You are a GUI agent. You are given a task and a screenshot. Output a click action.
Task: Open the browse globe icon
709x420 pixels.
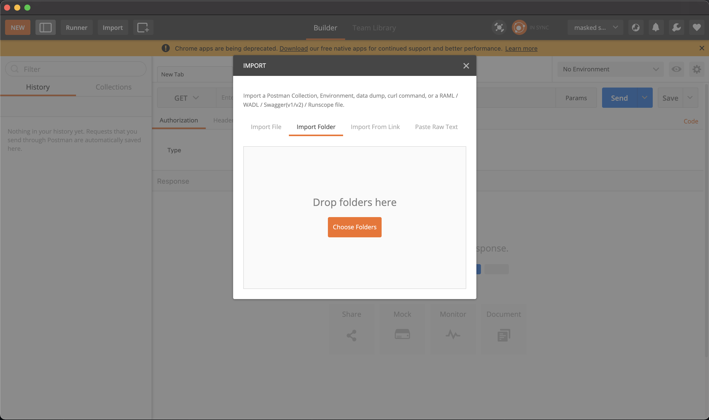tap(636, 28)
